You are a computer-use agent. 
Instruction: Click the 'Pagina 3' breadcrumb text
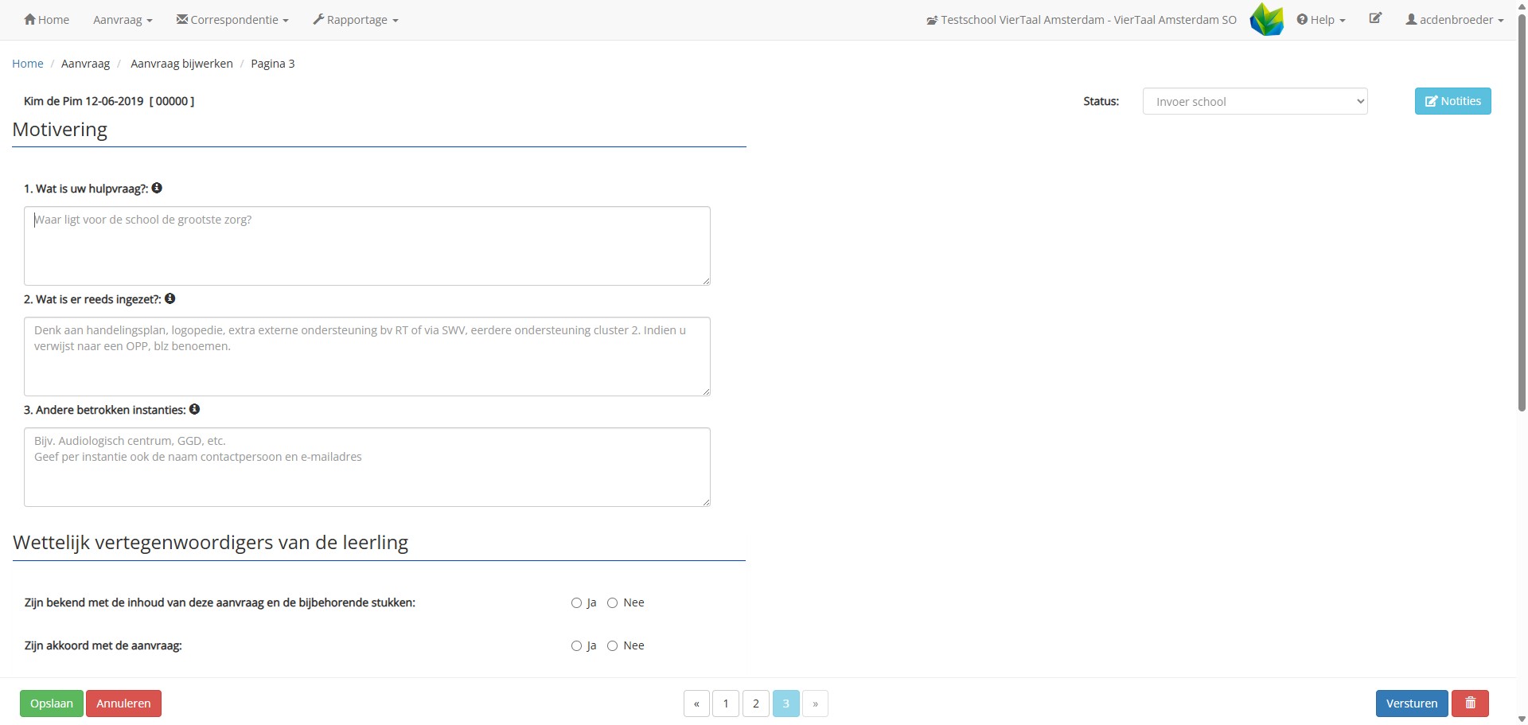tap(273, 64)
